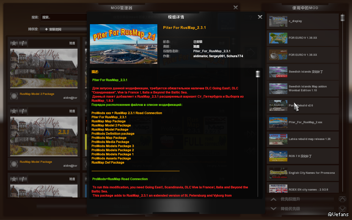Show info icon on RusMap Model Package card
The image size is (352, 220).
[x=23, y=111]
